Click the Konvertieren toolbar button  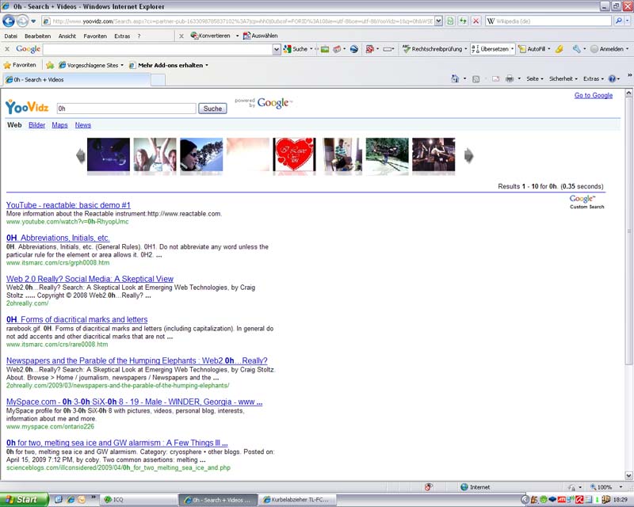[210, 36]
